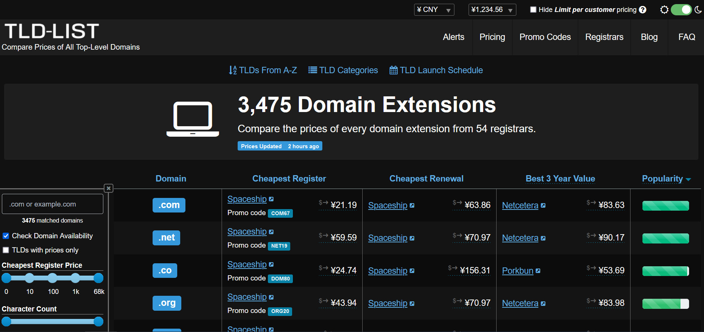Click external link icon by .co Spaceship renewal
Viewport: 704px width, 332px height.
pos(412,271)
